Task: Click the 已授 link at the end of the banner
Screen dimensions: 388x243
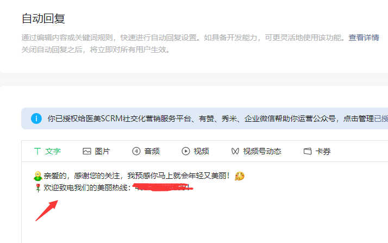Action: click(381, 119)
